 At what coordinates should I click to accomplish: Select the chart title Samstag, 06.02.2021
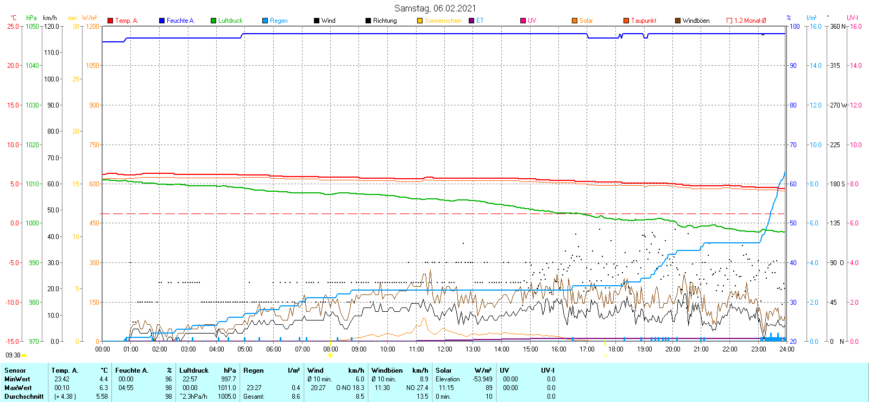click(434, 8)
